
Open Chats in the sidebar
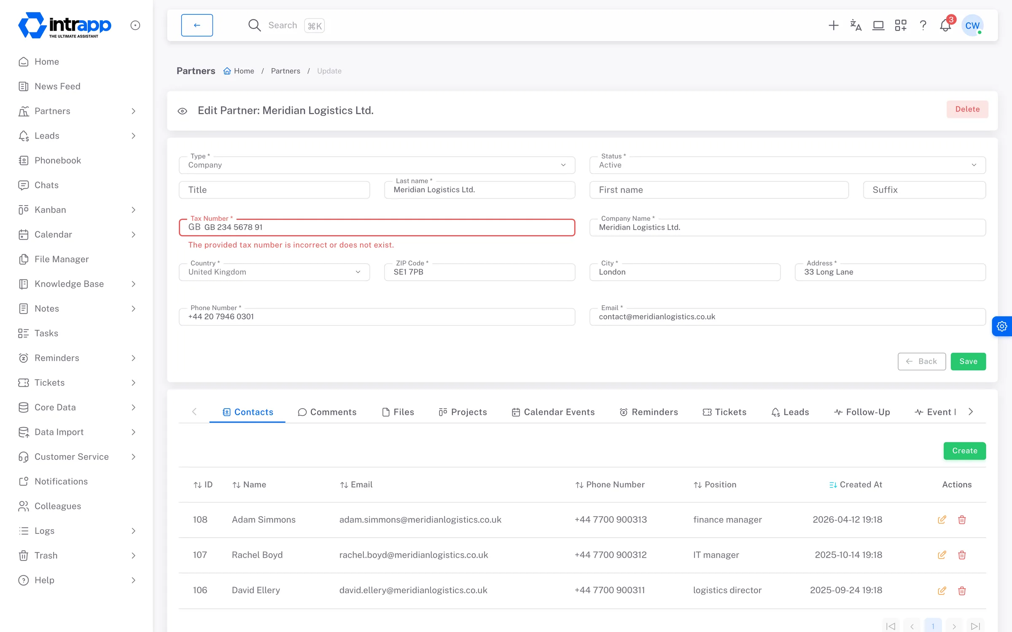pyautogui.click(x=46, y=185)
